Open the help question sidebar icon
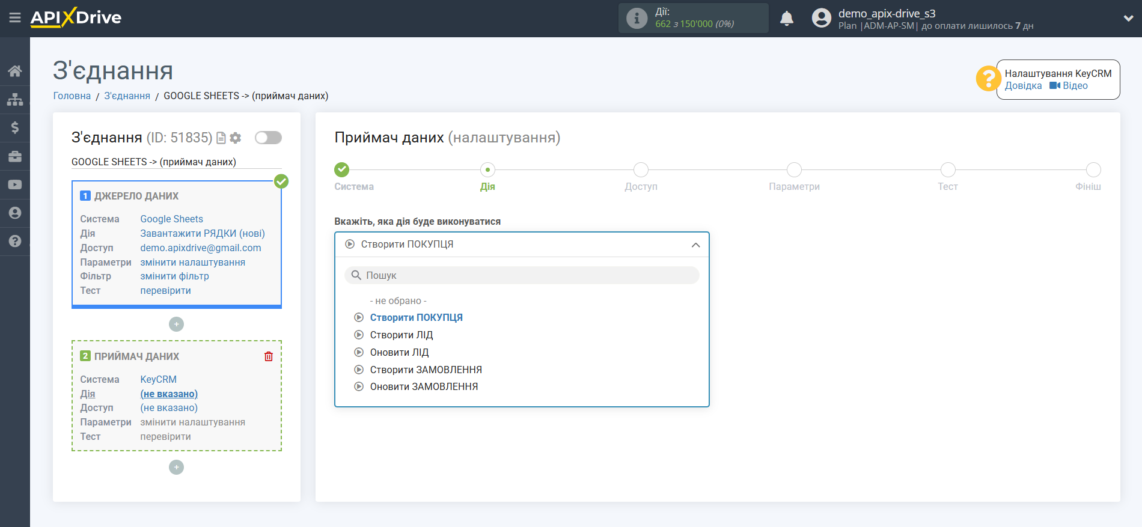Viewport: 1142px width, 527px height. pos(15,241)
